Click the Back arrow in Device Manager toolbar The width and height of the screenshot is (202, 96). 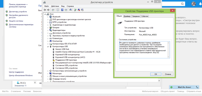(x=45, y=10)
